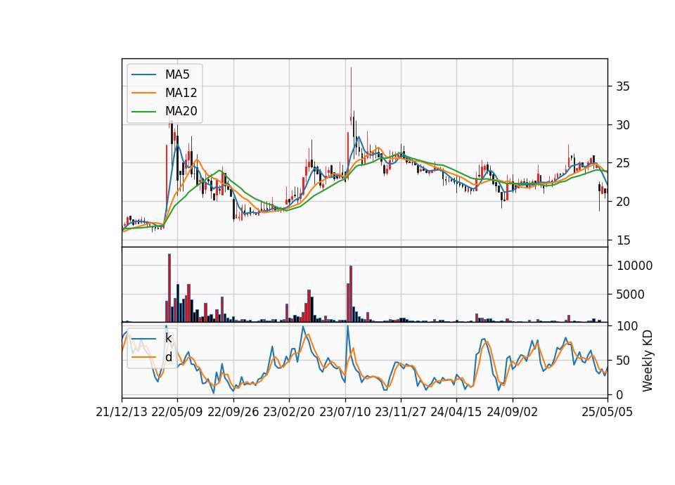
Task: Click the KD axis value 50
Action: coord(624,360)
